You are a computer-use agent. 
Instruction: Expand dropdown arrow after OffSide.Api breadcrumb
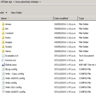[x=14, y=2]
